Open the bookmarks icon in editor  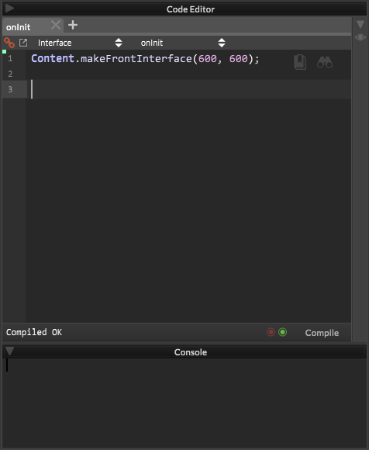pyautogui.click(x=300, y=62)
